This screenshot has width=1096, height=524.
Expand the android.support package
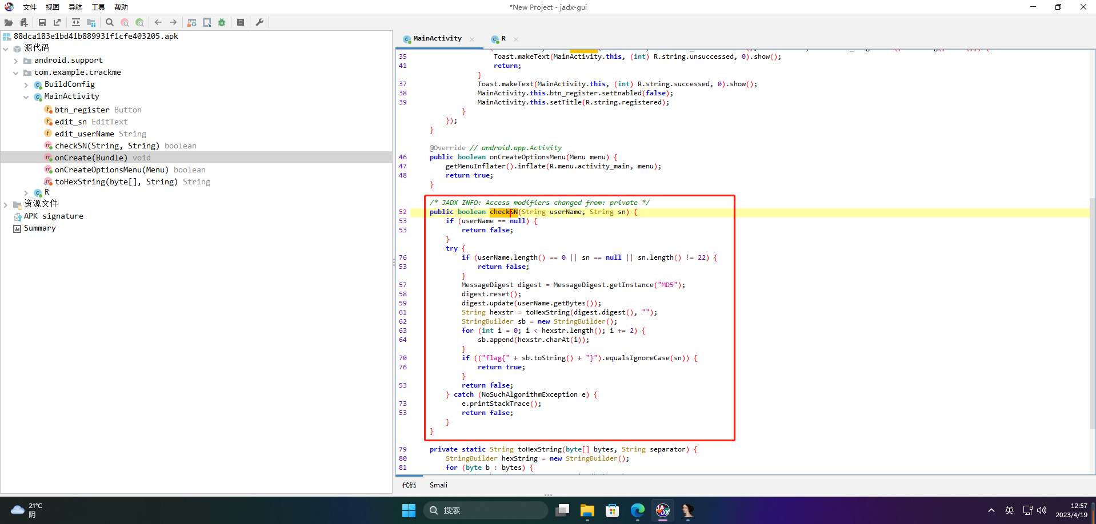(16, 61)
